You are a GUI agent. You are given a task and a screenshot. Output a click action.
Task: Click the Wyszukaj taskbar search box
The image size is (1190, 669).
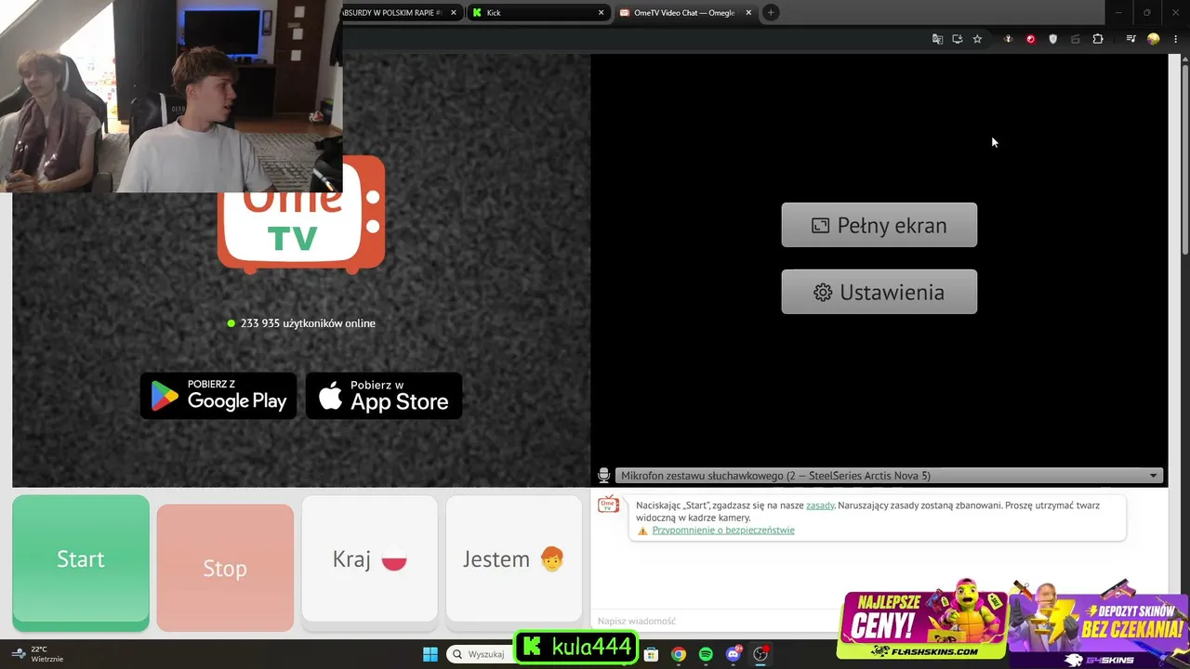click(x=480, y=654)
